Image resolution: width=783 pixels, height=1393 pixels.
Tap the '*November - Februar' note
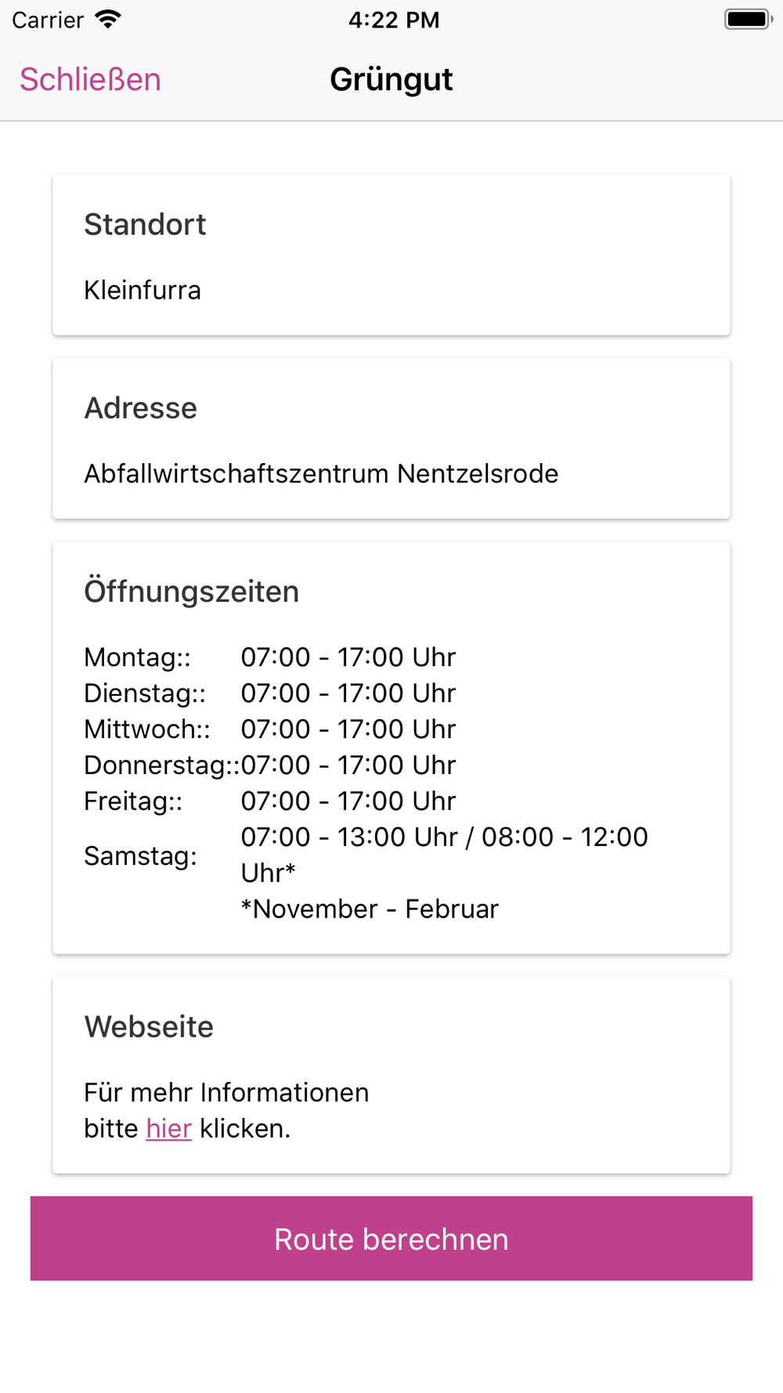pyautogui.click(x=370, y=909)
